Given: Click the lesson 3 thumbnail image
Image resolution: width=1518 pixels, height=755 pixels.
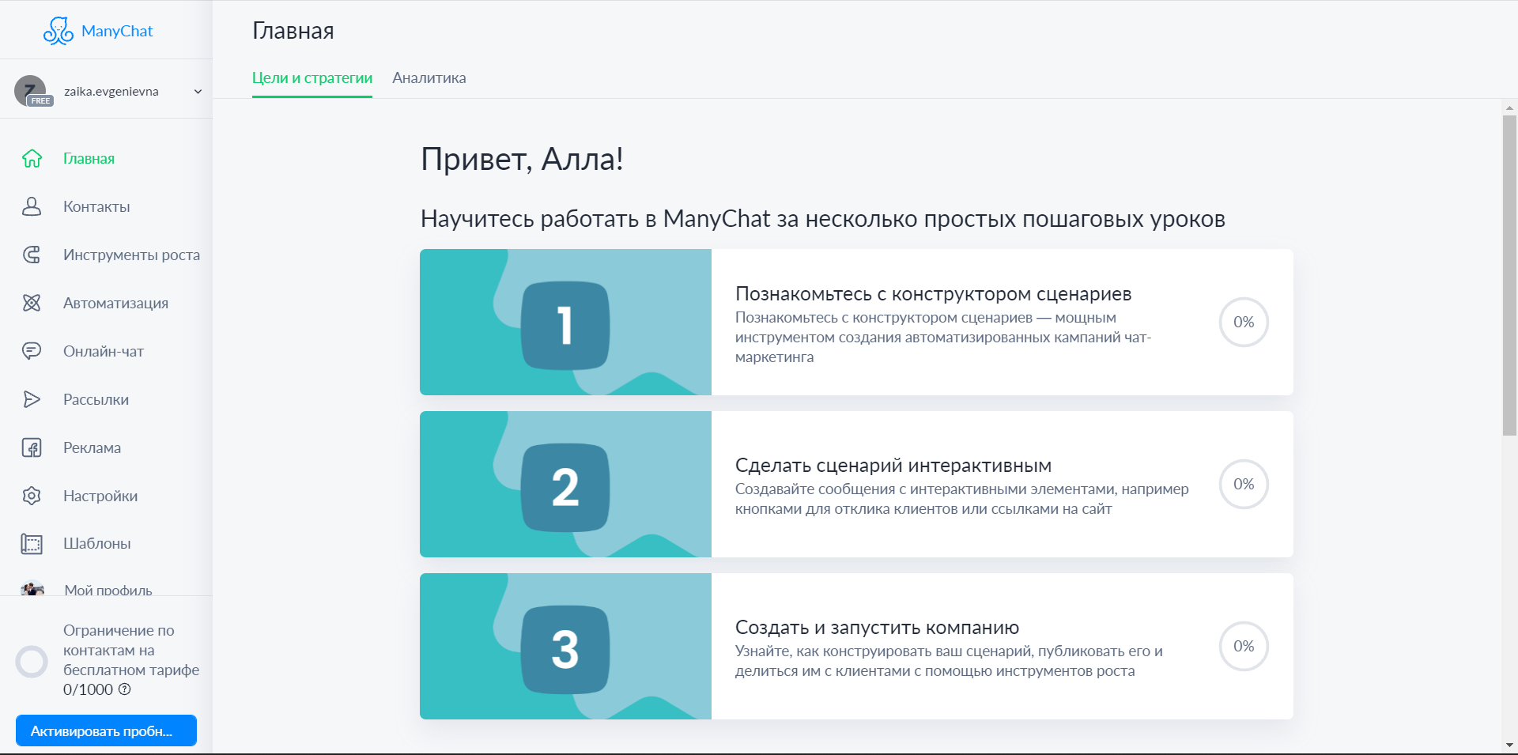Looking at the screenshot, I should coord(565,647).
